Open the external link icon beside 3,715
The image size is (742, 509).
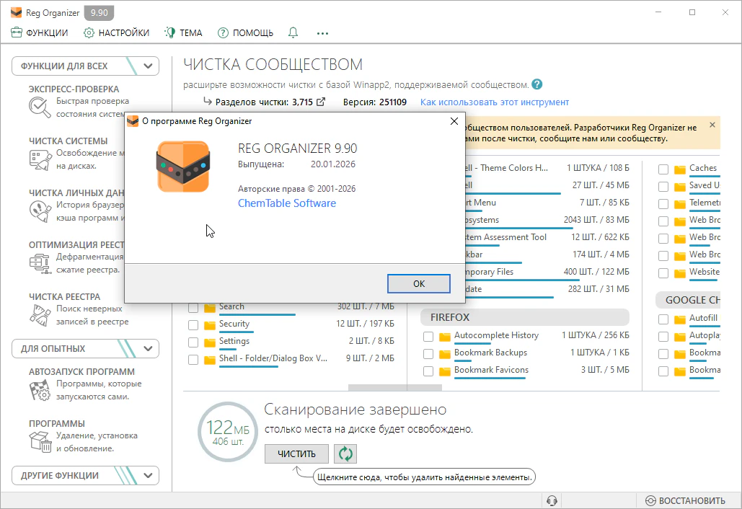point(321,102)
